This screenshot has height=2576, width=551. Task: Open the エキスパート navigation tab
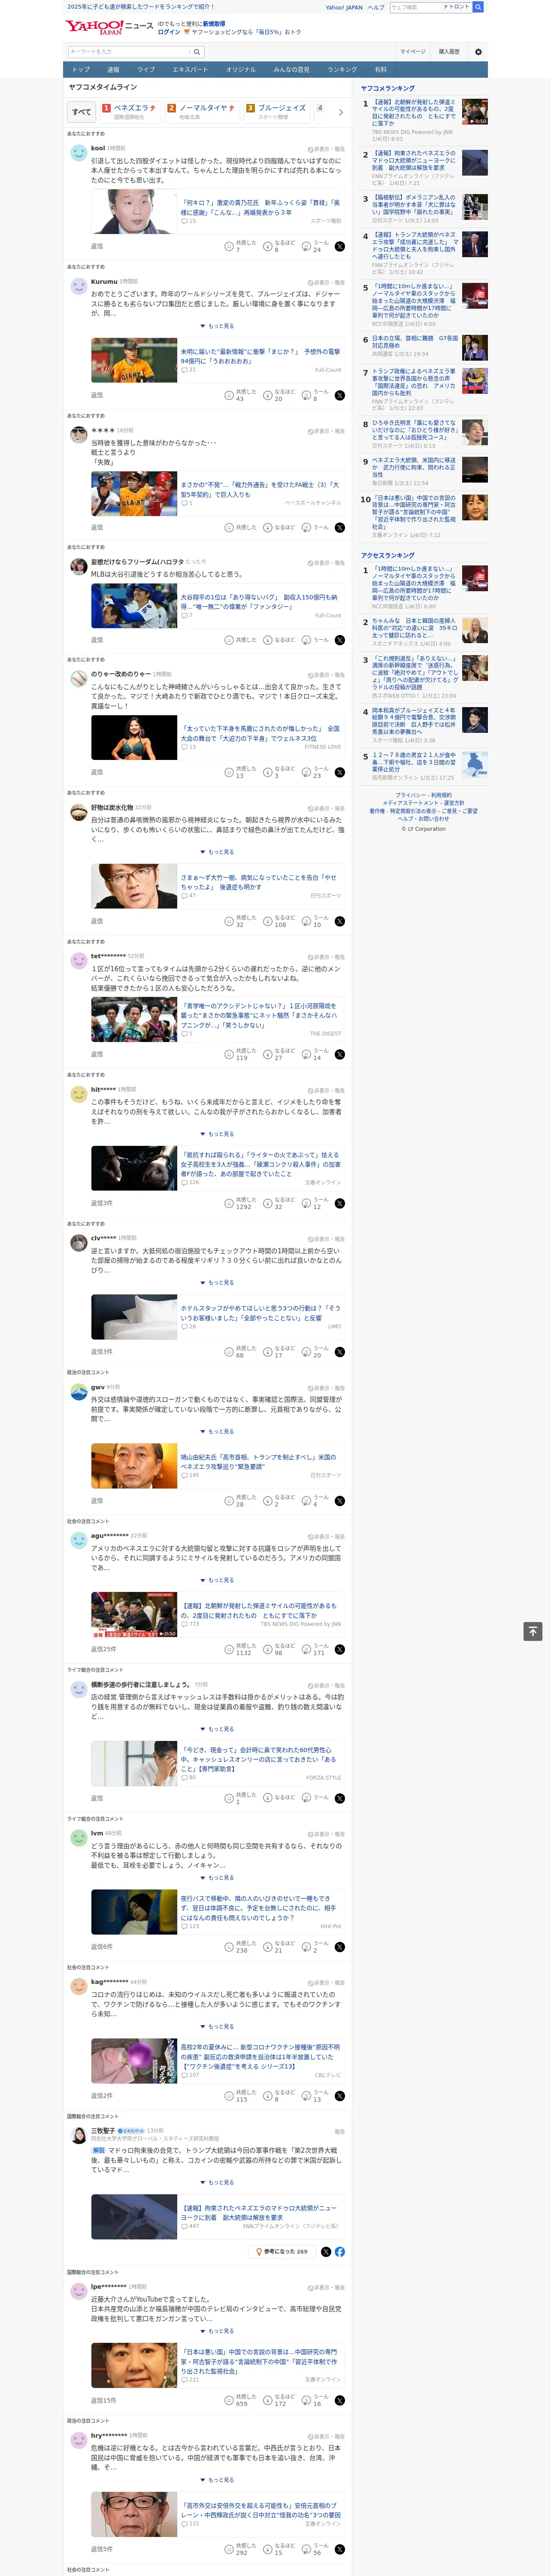pyautogui.click(x=190, y=70)
